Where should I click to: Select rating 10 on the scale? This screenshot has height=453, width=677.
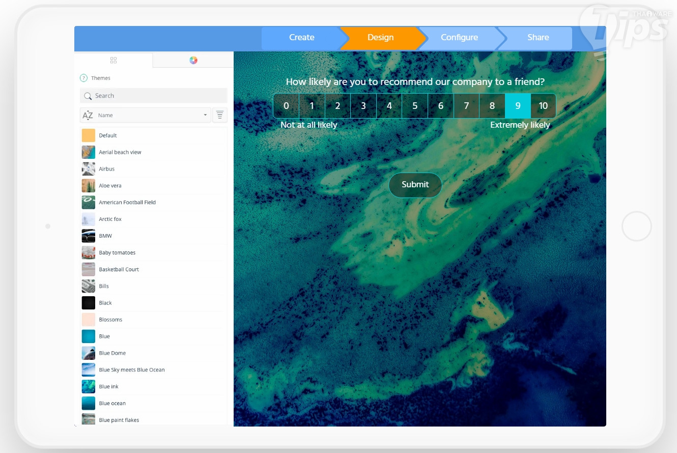(x=543, y=106)
